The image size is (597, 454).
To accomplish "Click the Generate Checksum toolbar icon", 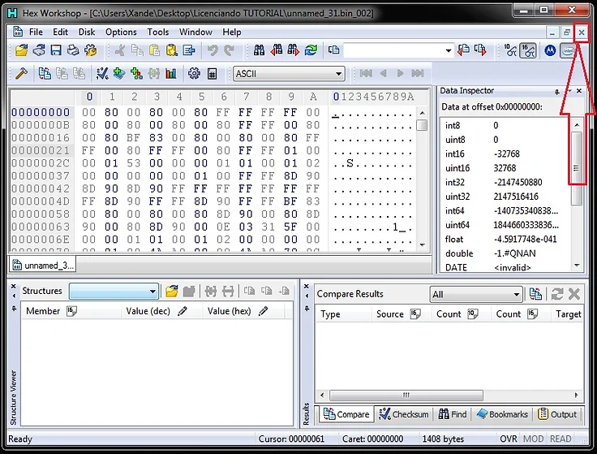I will click(101, 73).
